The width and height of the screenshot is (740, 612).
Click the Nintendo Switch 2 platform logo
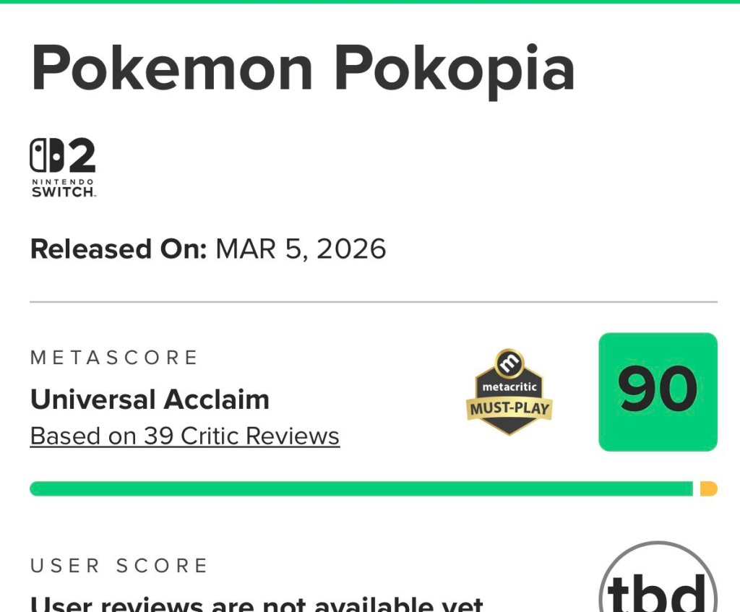click(63, 168)
